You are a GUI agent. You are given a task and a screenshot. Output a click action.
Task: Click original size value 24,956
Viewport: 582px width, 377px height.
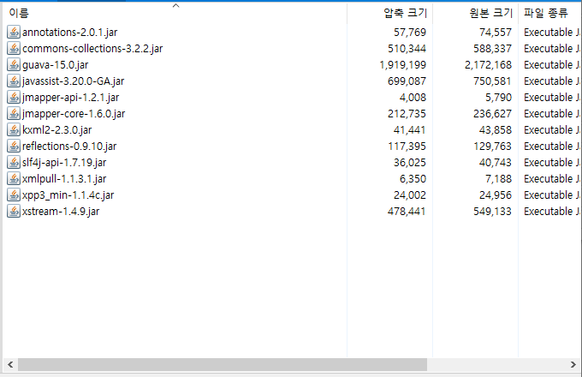click(x=496, y=195)
